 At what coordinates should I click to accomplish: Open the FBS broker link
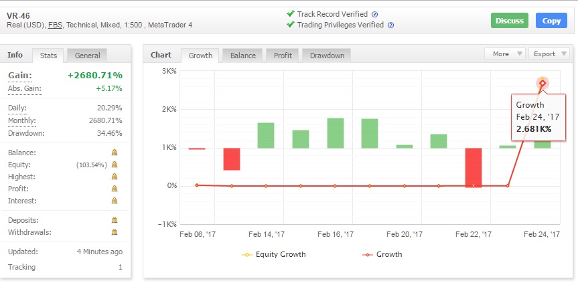[x=56, y=25]
